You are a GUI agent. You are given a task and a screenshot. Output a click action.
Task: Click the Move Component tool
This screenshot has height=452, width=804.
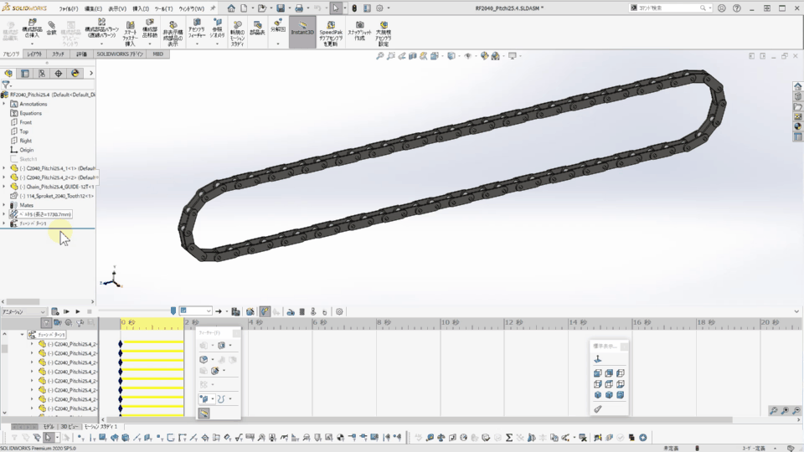pyautogui.click(x=150, y=29)
